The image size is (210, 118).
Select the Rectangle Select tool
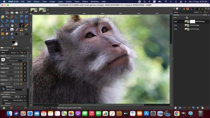(x=12, y=13)
